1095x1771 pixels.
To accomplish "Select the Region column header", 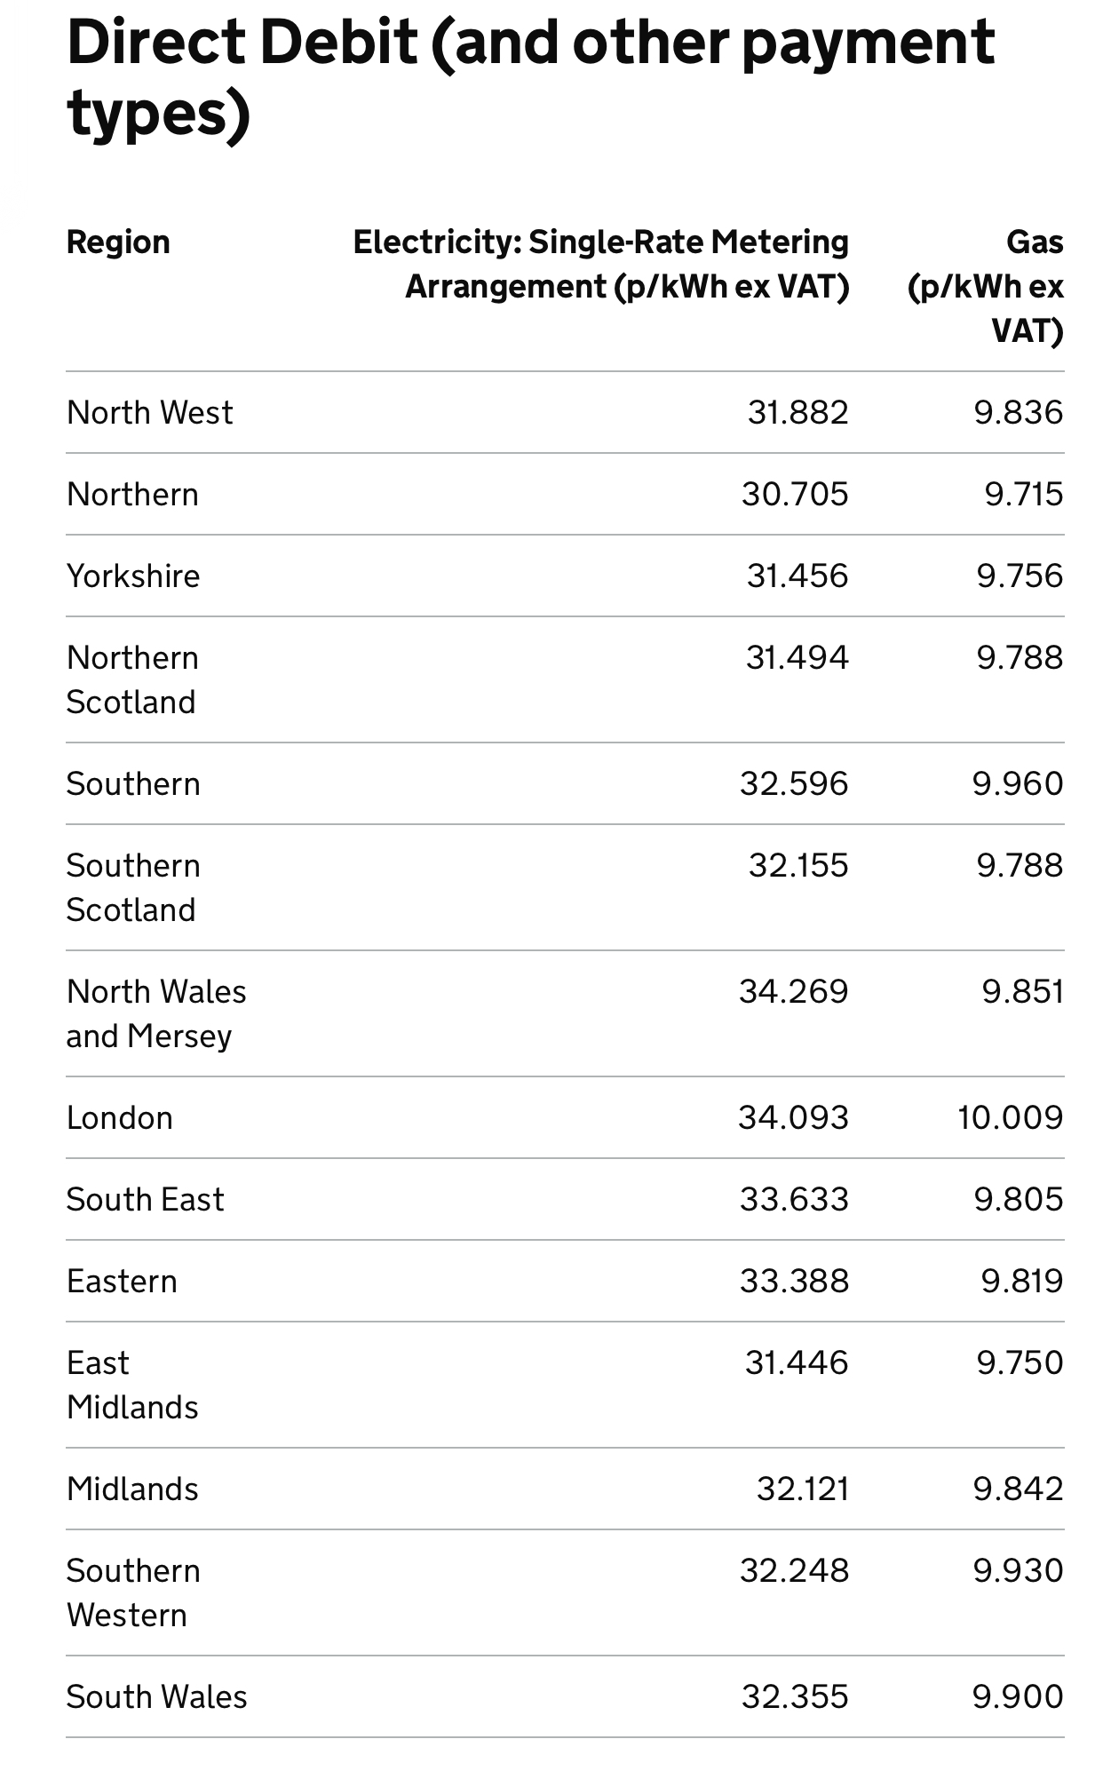I will tap(118, 242).
